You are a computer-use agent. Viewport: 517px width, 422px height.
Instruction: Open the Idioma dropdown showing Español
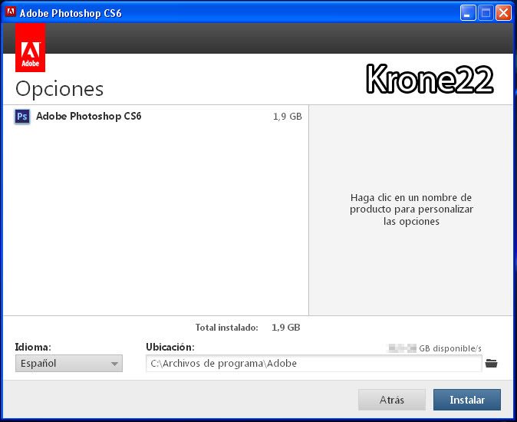(69, 364)
